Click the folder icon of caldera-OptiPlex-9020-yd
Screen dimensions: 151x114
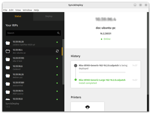(8, 43)
